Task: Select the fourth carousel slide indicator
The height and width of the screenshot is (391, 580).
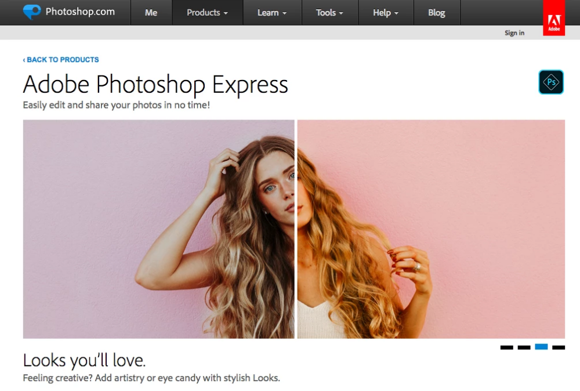Action: [x=559, y=347]
